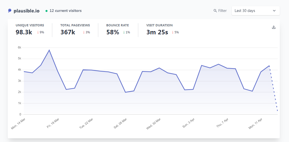Screen dimensions: 289x142
Task: Click the green current visitors dot
Action: (46, 11)
